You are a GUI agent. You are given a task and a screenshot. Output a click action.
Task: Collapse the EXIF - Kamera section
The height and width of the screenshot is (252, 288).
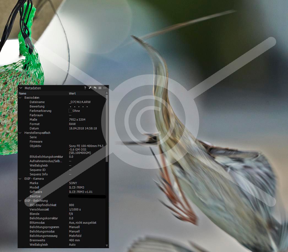20,179
